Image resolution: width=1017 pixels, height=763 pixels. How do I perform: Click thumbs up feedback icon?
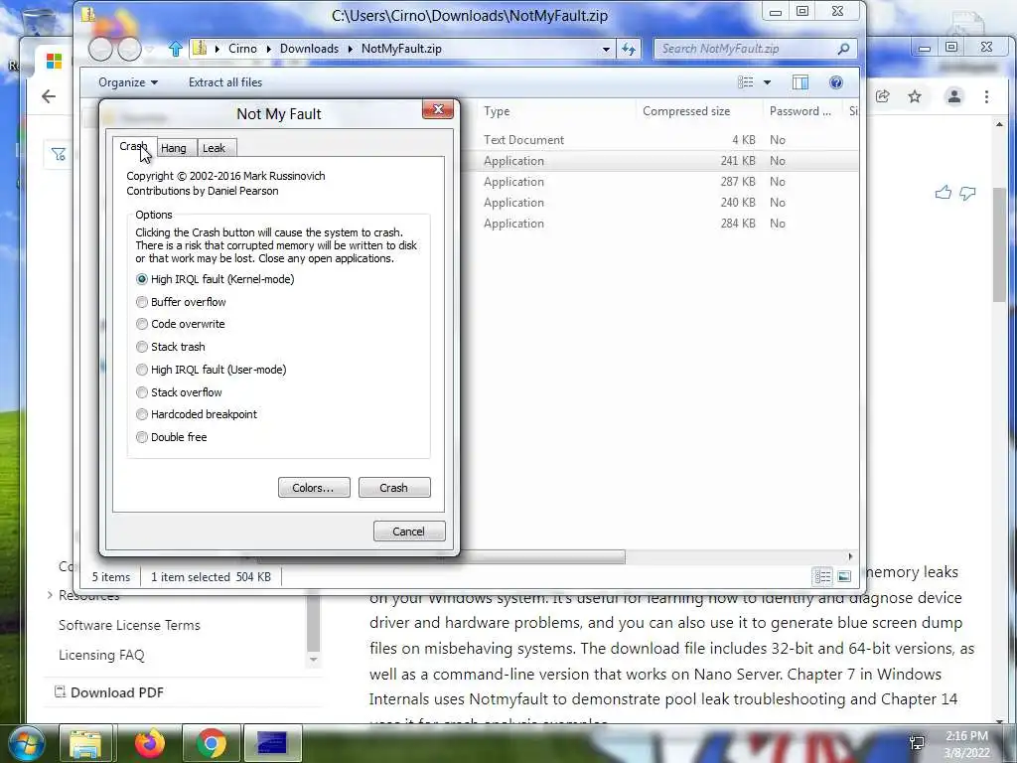[x=944, y=193]
